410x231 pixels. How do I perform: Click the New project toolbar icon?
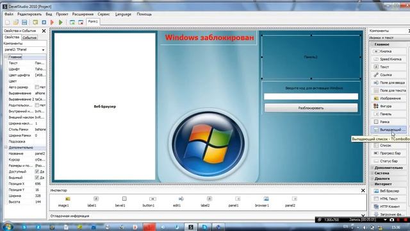point(8,22)
